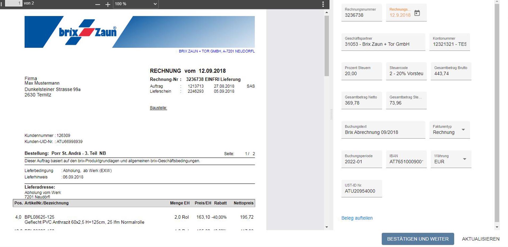The height and width of the screenshot is (247, 508).
Task: Click the 'RECHNUNG vom 12.09.2018' heading
Action: coord(188,71)
